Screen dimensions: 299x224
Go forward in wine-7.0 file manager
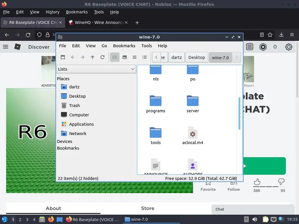point(83,57)
